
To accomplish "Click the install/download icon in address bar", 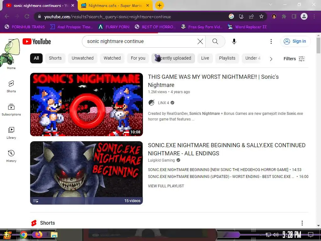I will (x=241, y=16).
